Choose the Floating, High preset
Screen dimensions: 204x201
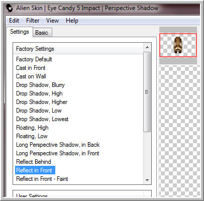click(32, 128)
